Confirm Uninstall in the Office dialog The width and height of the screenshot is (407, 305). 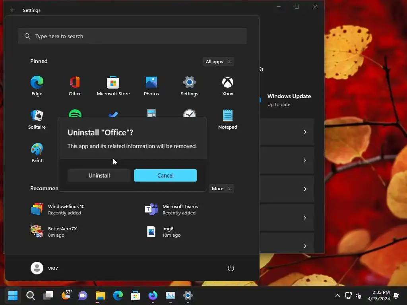(99, 176)
